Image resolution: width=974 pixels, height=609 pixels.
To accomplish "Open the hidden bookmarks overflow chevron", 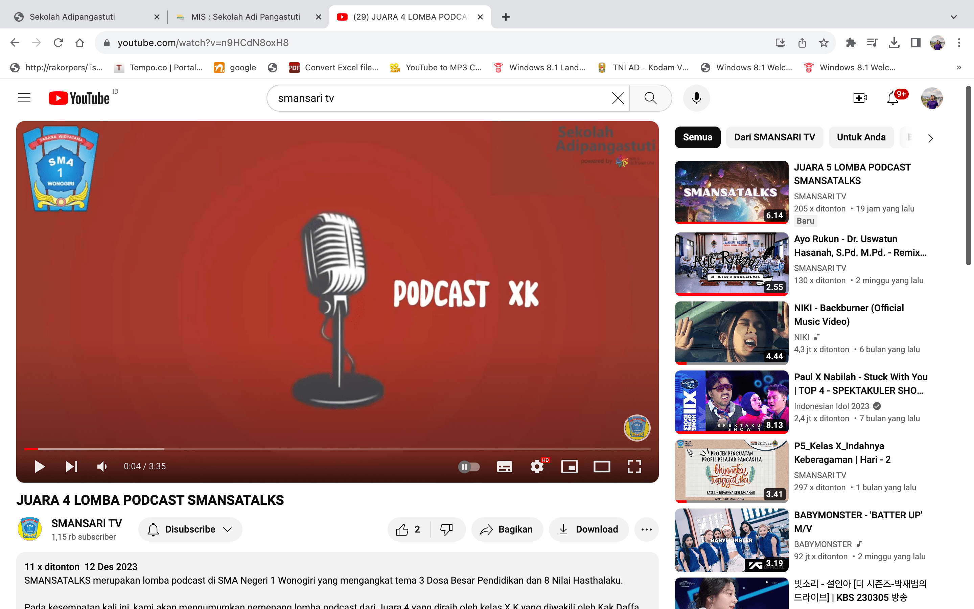I will [959, 68].
